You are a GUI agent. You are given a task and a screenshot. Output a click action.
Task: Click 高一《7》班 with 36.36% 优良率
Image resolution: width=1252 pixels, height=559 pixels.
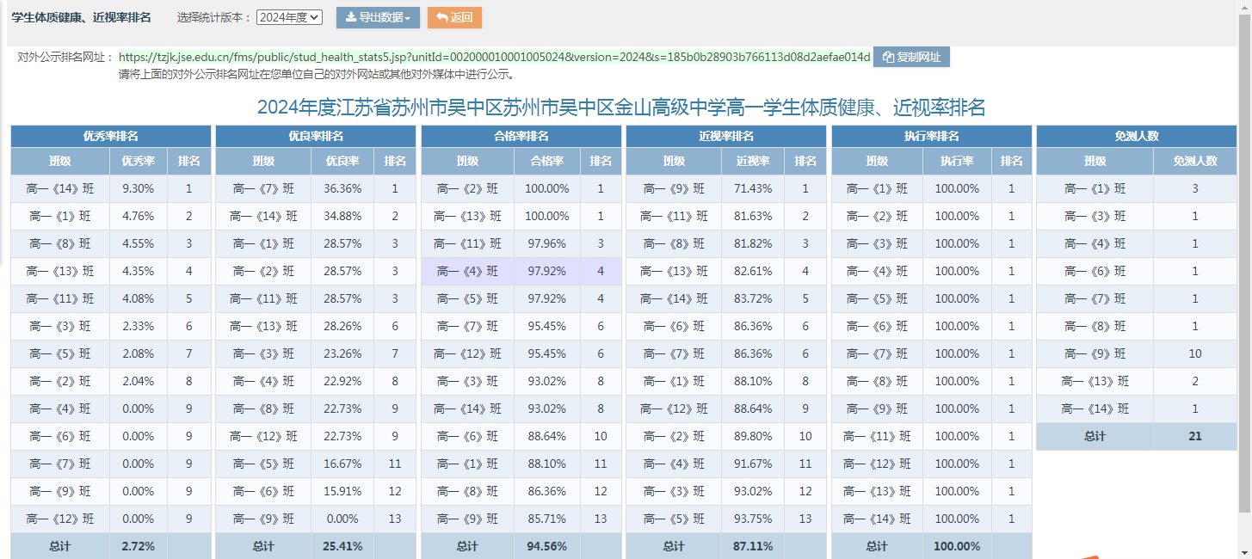click(x=262, y=189)
